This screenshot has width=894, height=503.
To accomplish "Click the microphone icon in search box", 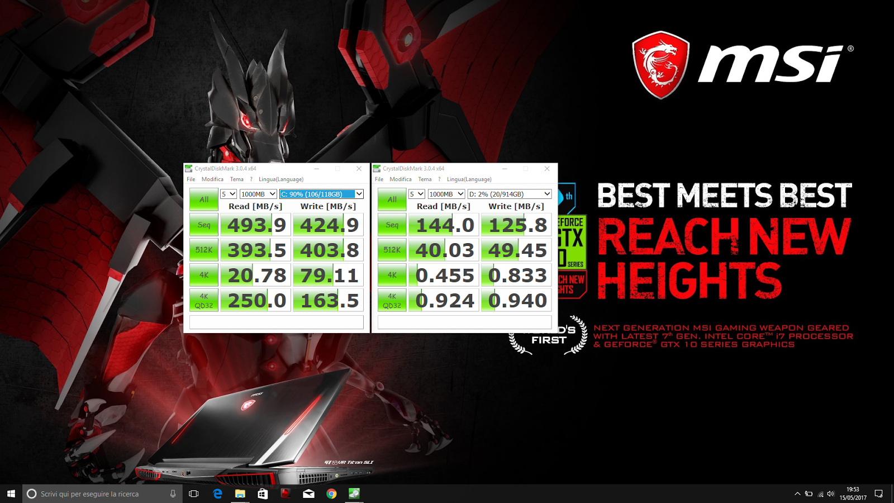I will click(173, 493).
